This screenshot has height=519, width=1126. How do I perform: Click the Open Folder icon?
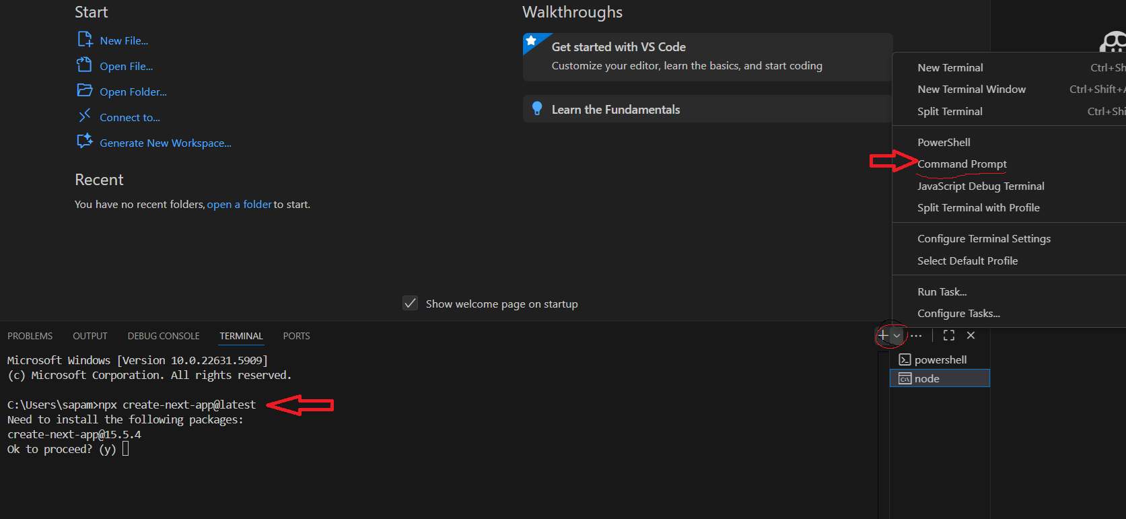85,91
